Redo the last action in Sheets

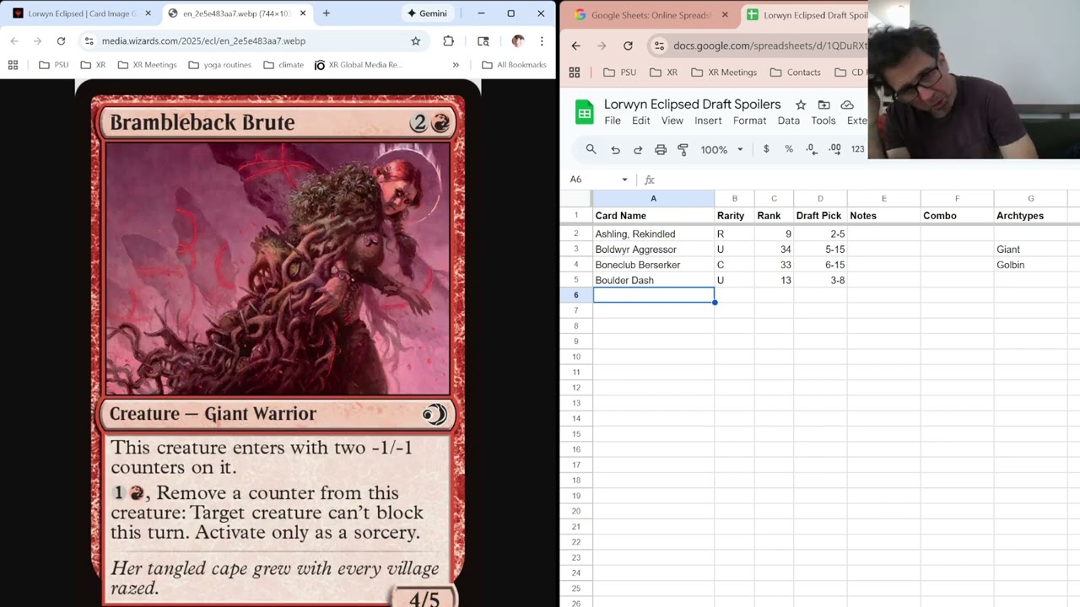pyautogui.click(x=638, y=149)
